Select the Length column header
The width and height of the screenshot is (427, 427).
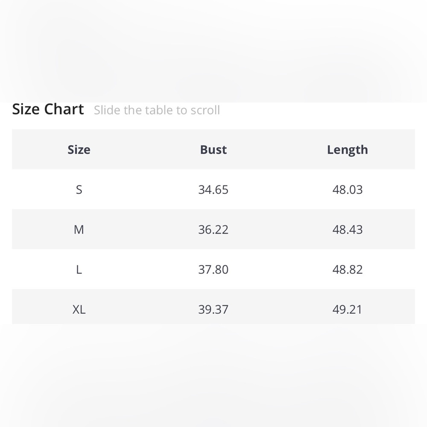click(x=348, y=150)
